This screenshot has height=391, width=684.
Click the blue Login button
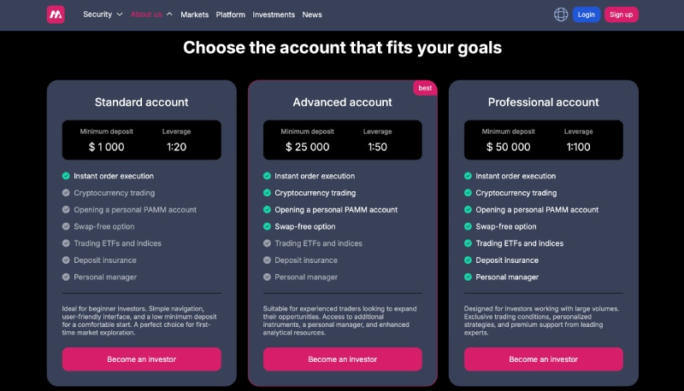587,15
